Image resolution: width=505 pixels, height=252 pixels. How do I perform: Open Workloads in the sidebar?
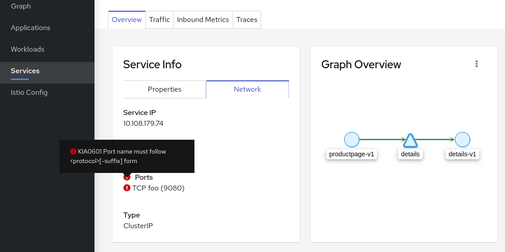point(47,49)
